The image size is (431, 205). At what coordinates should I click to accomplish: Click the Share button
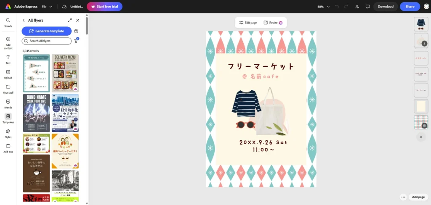(410, 7)
